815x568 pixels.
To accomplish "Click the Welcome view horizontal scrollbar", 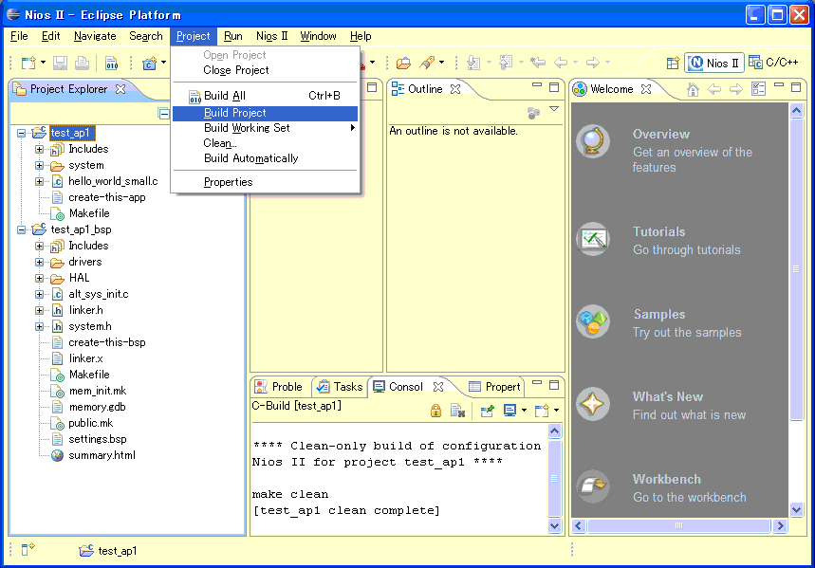I will (678, 526).
